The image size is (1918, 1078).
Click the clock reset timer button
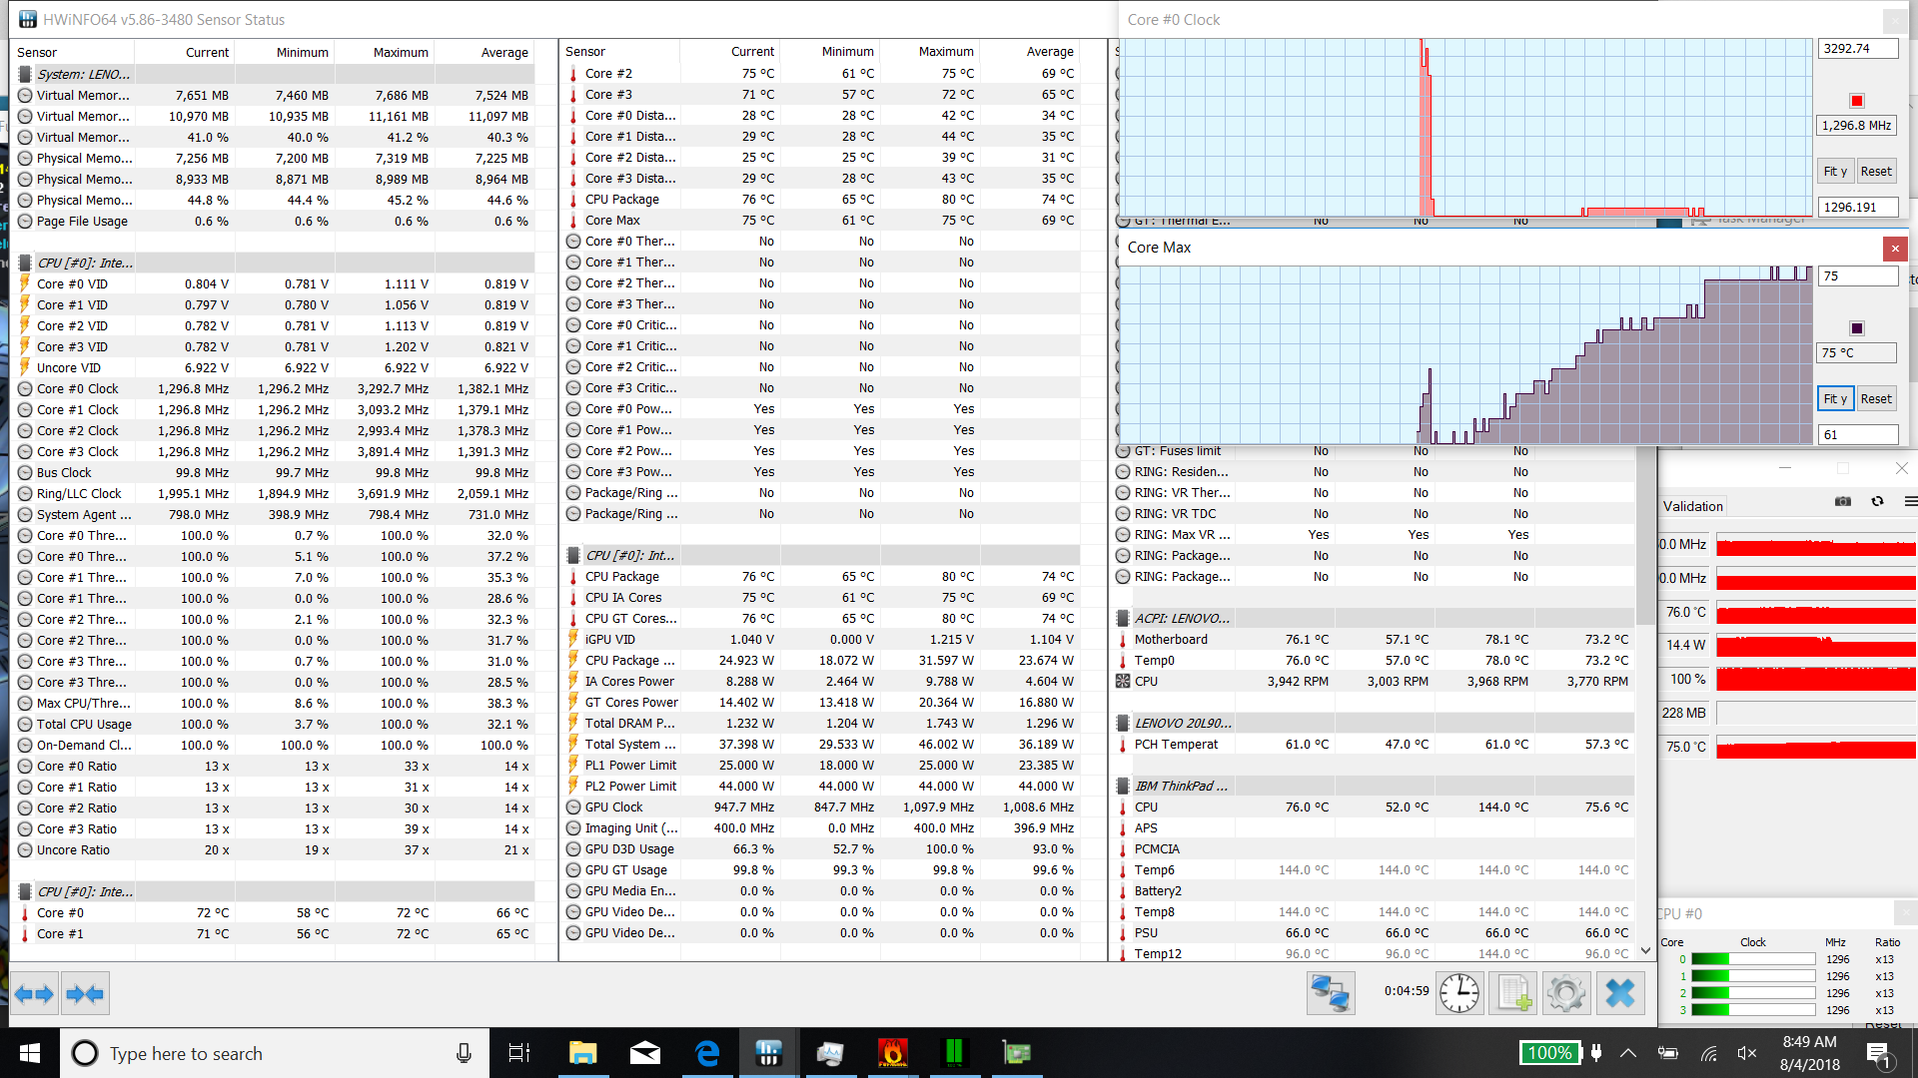pos(1459,993)
